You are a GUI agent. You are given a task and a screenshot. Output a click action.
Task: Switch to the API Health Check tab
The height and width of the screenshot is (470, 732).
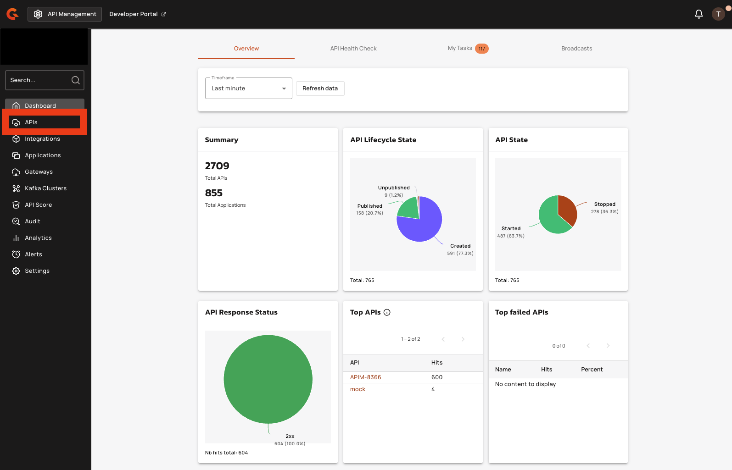(353, 49)
